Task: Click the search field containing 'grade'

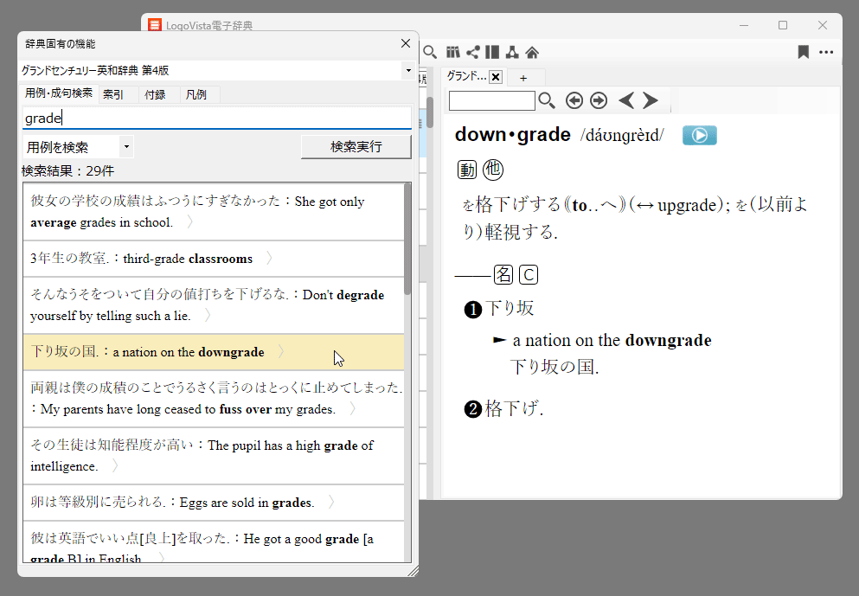Action: point(215,119)
